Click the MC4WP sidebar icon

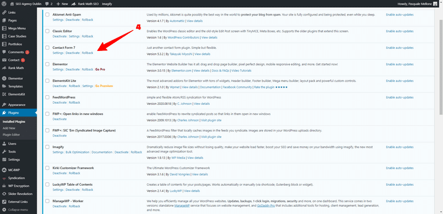4,170
